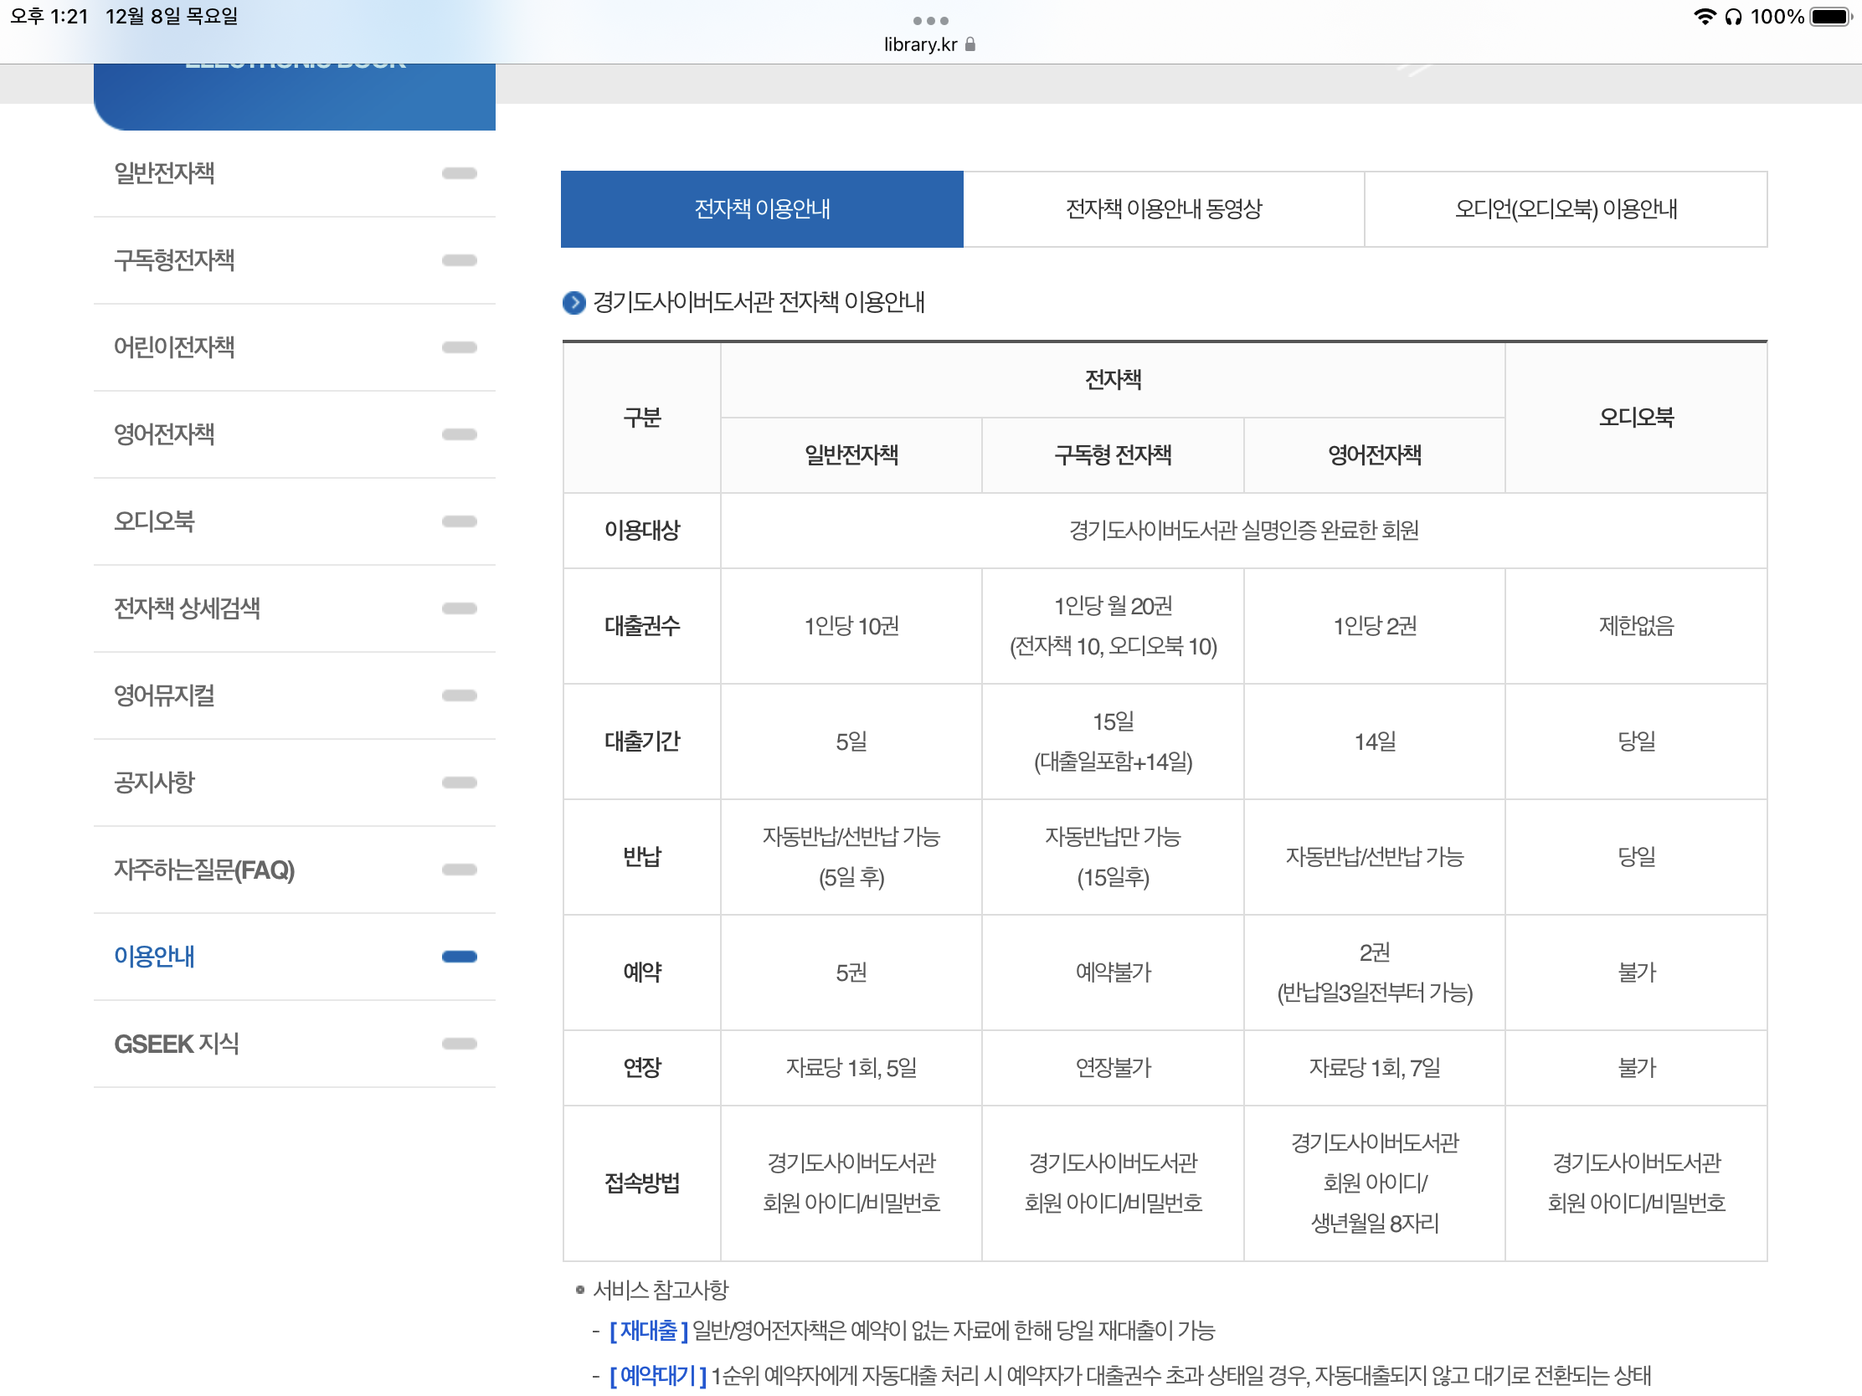Open 오디언(오디오북) 이용안내 tab
The width and height of the screenshot is (1862, 1396).
pos(1566,208)
